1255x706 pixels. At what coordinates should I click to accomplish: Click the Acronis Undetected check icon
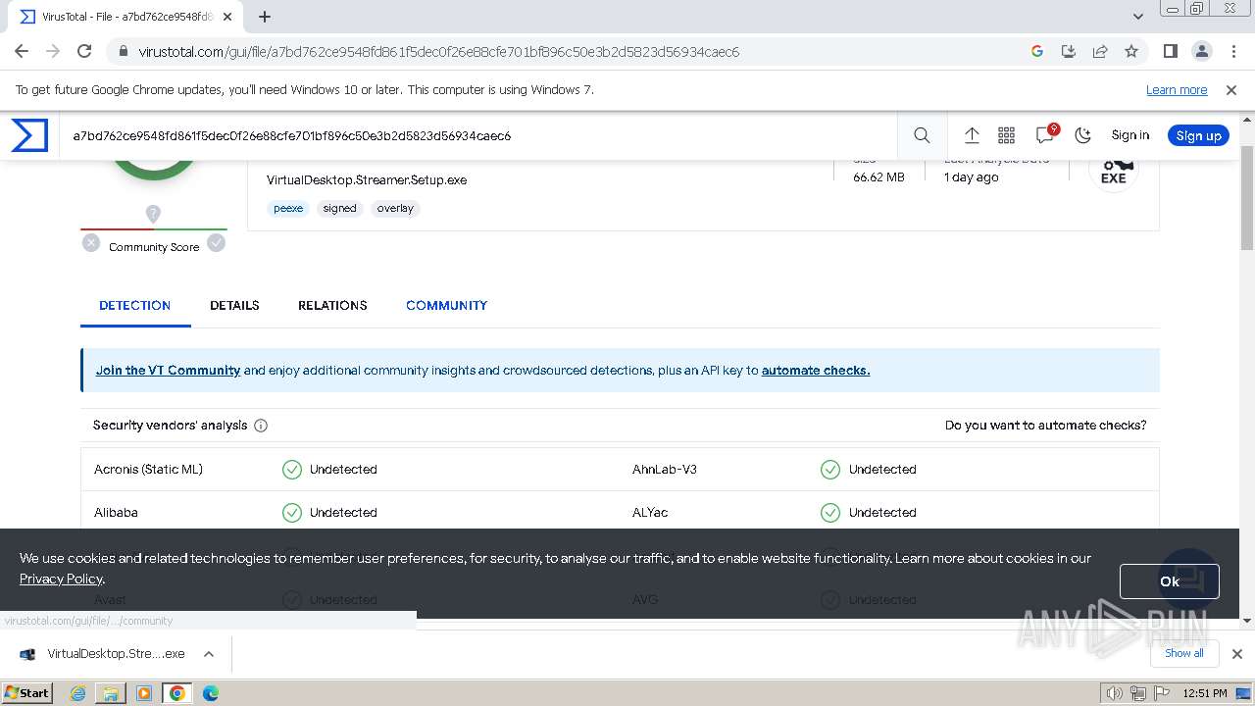click(292, 470)
